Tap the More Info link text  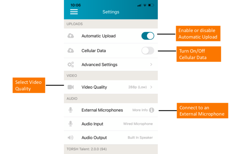coord(140,110)
